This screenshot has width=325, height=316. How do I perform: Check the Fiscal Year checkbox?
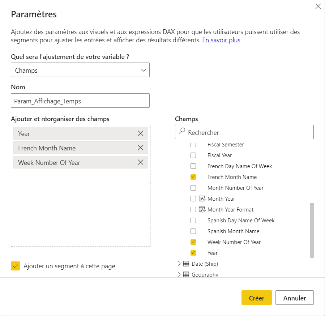click(193, 155)
